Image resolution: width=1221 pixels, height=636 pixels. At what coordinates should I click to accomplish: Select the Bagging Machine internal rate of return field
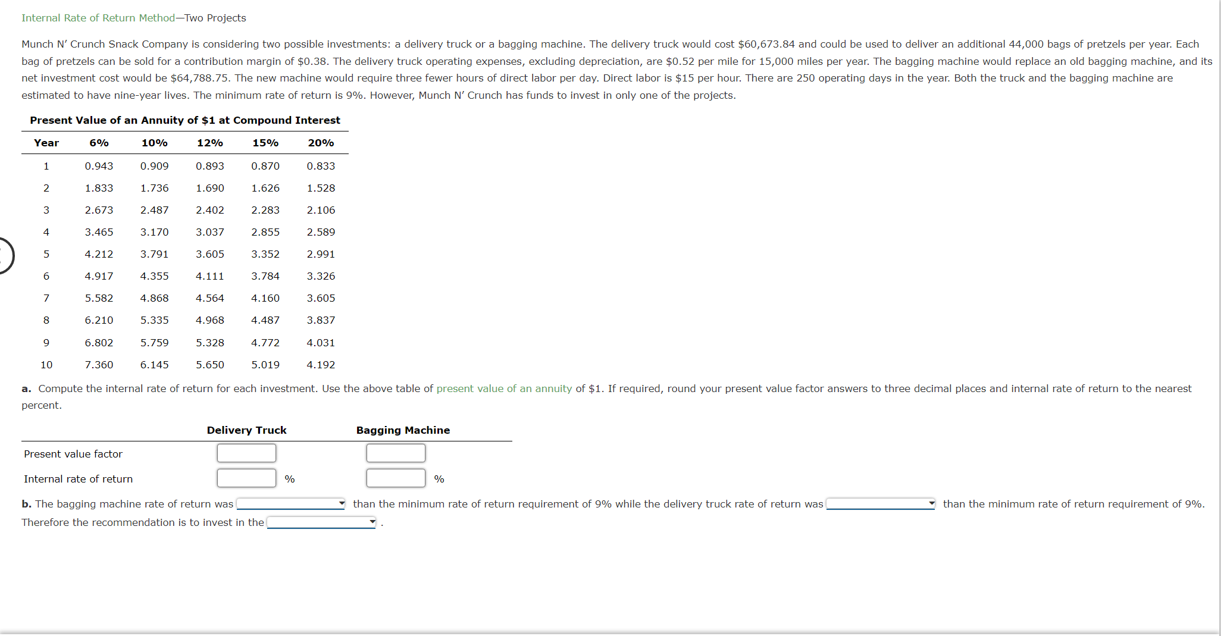(x=396, y=478)
